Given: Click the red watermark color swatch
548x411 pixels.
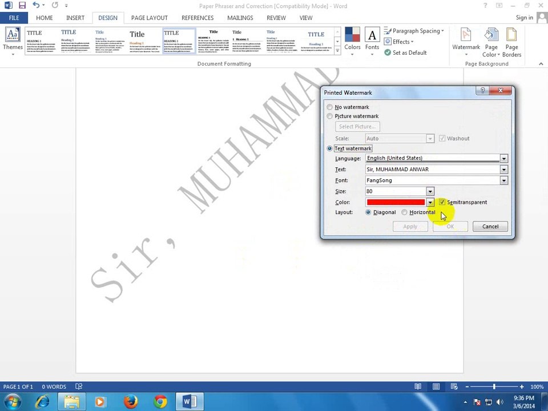Looking at the screenshot, I should tap(396, 202).
